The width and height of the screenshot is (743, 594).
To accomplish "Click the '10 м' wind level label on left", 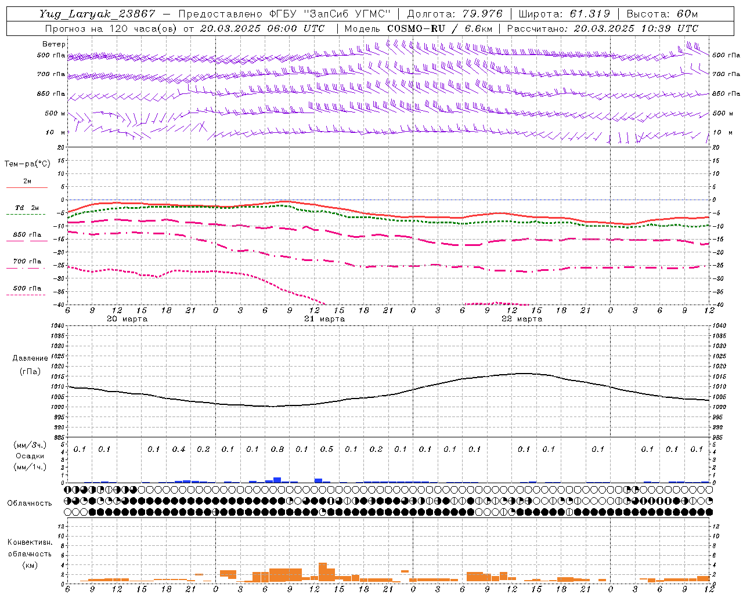I will (55, 132).
